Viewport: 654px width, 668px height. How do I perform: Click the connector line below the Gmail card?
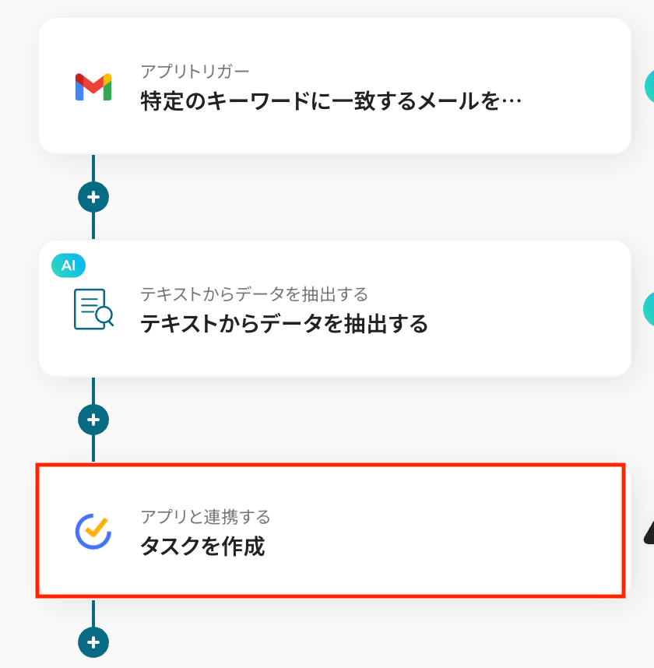(x=93, y=169)
